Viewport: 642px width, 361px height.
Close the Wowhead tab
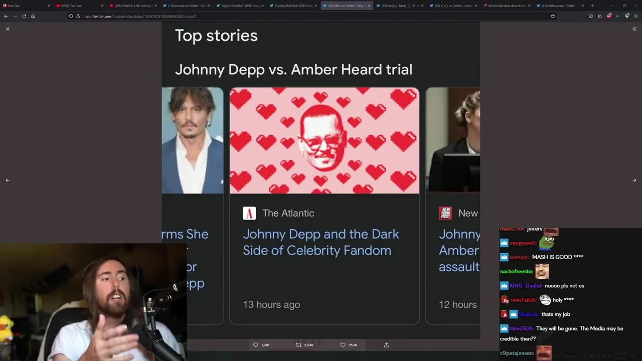click(x=529, y=6)
